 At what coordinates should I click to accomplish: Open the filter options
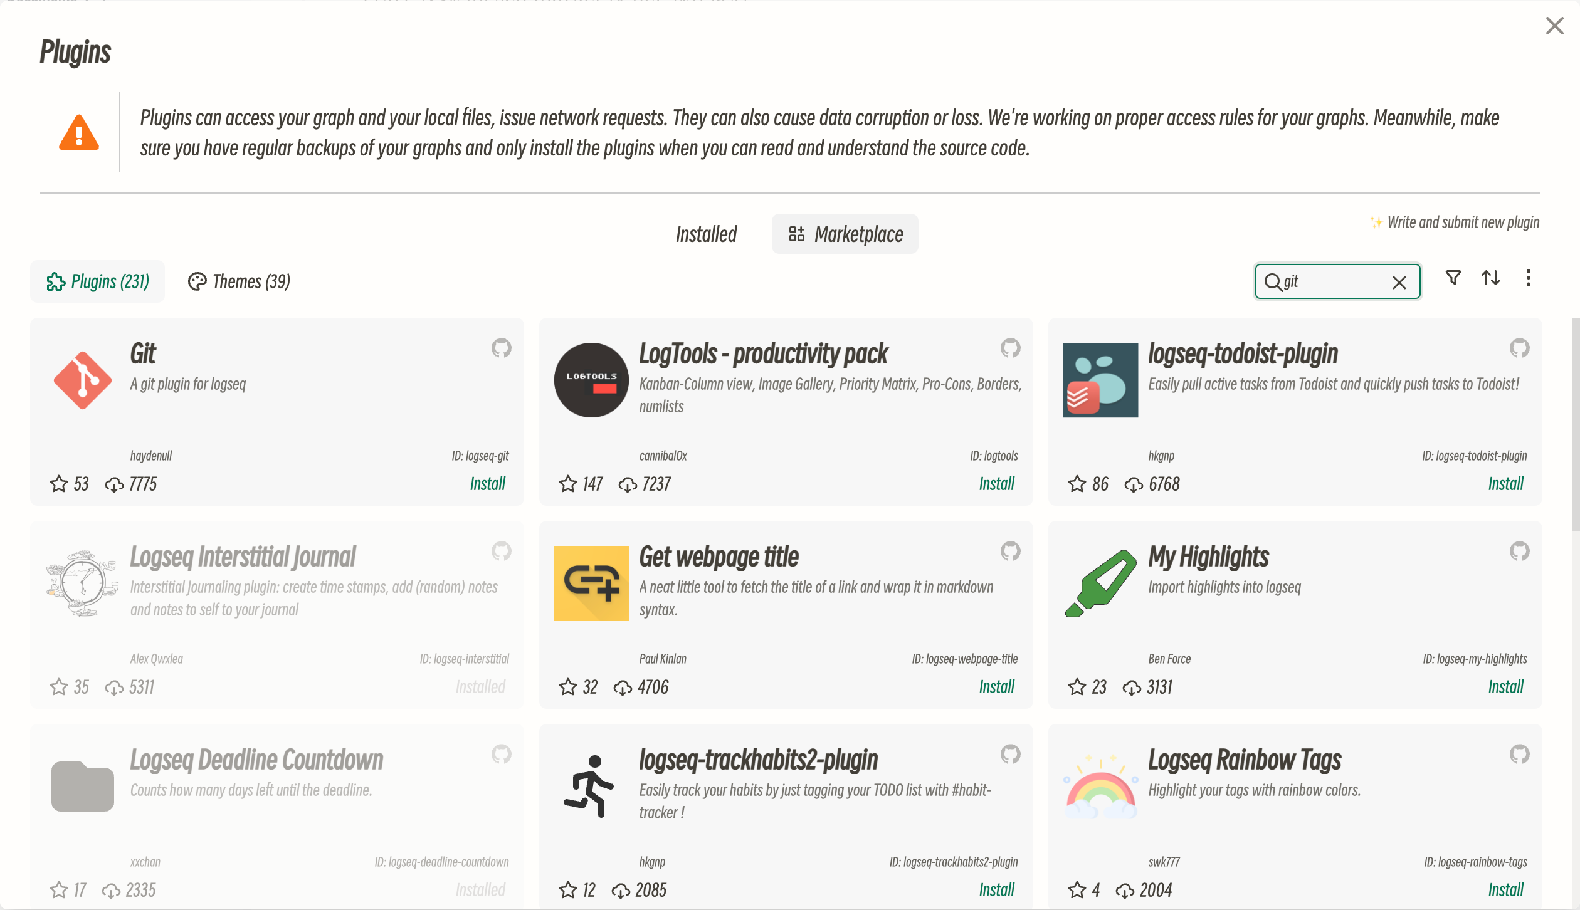click(x=1453, y=278)
